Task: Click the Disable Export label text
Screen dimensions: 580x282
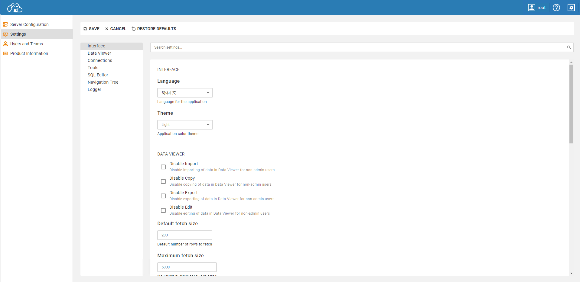Action: click(184, 193)
